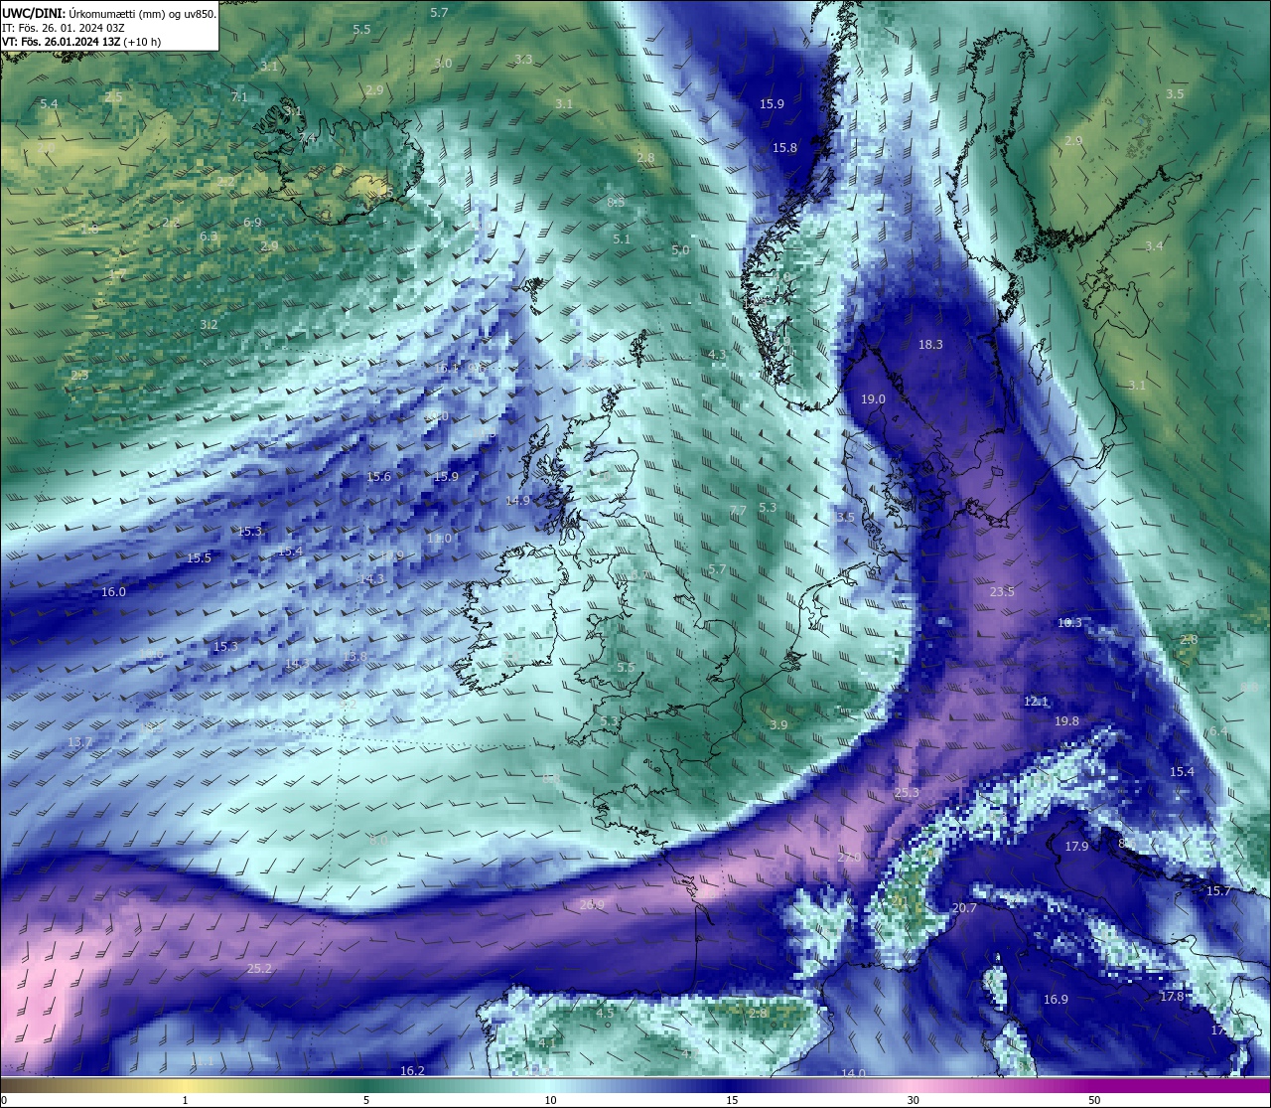Select the 7.1 value label

(239, 97)
